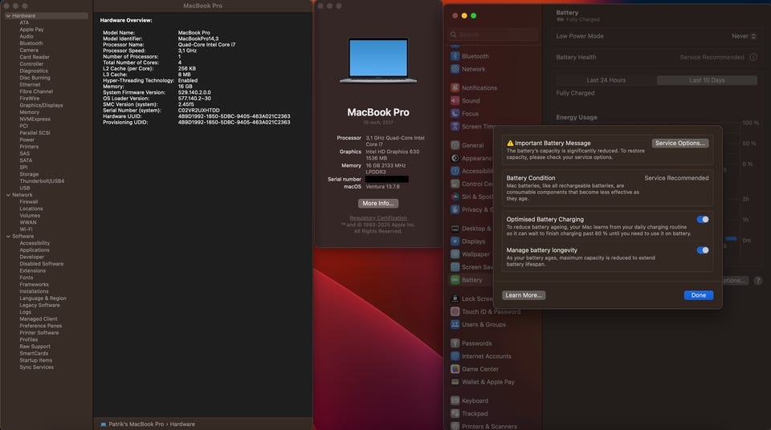This screenshot has height=430, width=771.
Task: Select the Trackpad icon in Settings sidebar
Action: click(455, 414)
